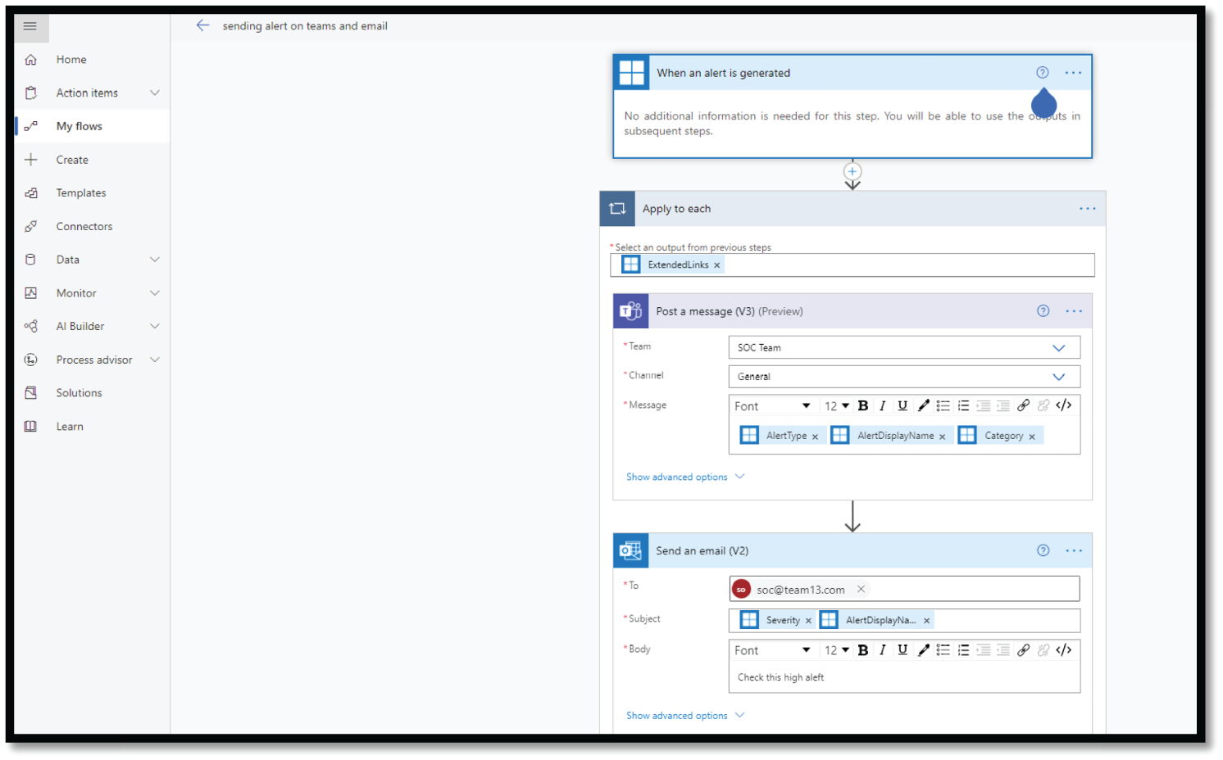Image resolution: width=1223 pixels, height=760 pixels.
Task: Expand the AI Builder chevron
Action: (x=154, y=327)
